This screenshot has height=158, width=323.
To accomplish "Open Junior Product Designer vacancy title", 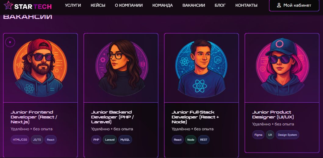I will (273, 114).
